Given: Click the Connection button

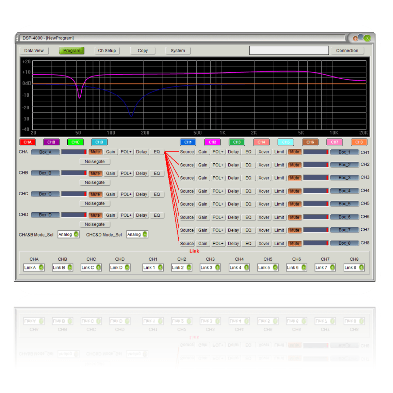Looking at the screenshot, I should [347, 50].
